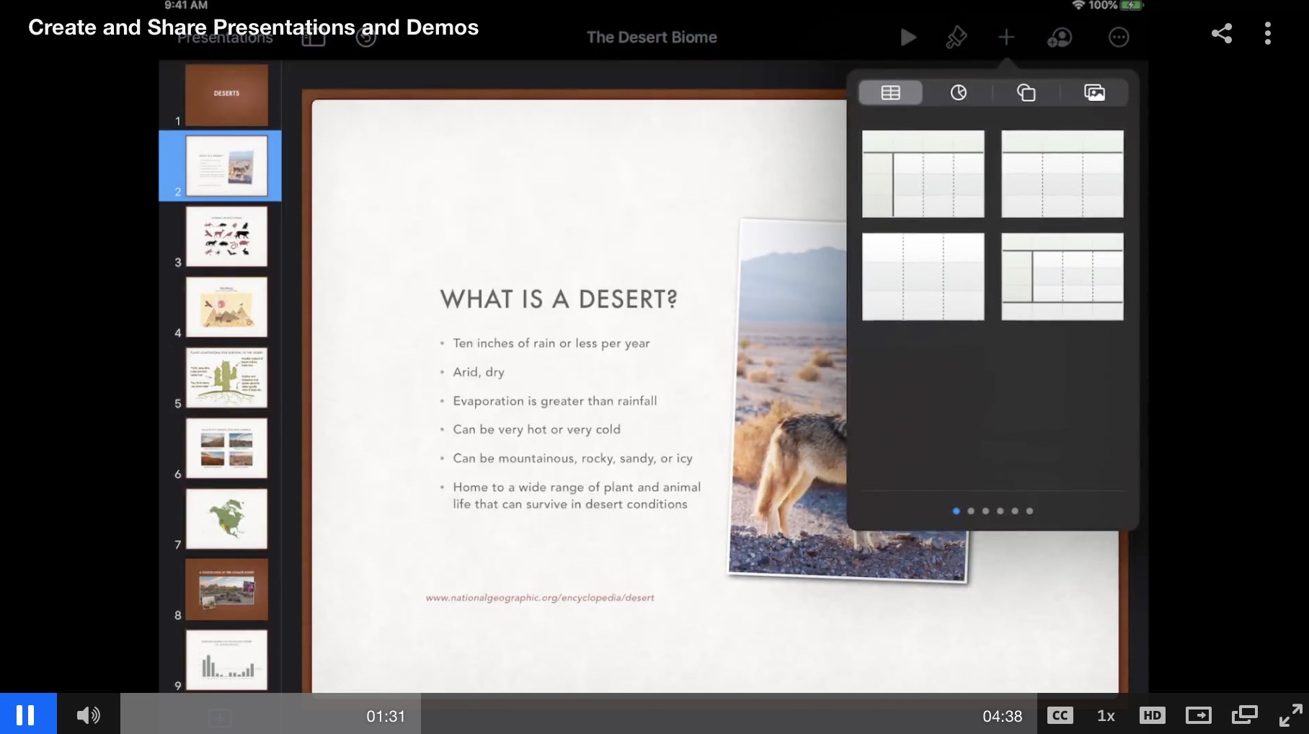The height and width of the screenshot is (734, 1309).
Task: Seek in the video progress bar
Action: 649,715
